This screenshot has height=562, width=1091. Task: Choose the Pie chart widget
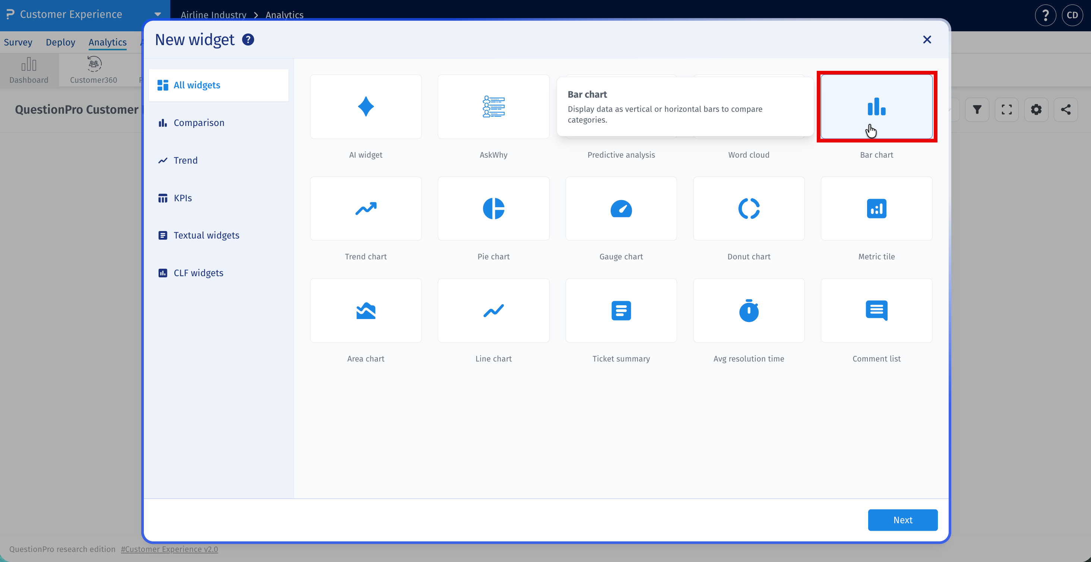click(x=493, y=208)
